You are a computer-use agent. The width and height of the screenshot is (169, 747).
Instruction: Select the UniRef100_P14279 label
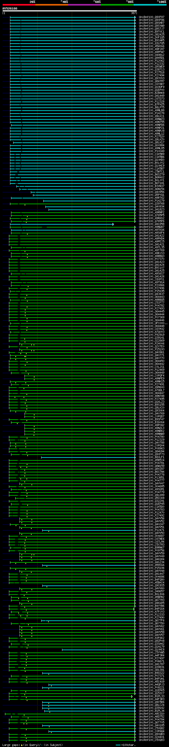[152, 201]
